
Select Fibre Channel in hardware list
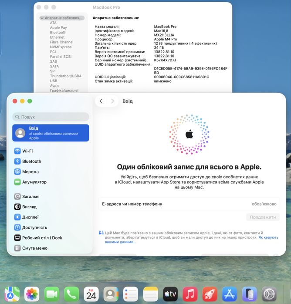pos(61,42)
